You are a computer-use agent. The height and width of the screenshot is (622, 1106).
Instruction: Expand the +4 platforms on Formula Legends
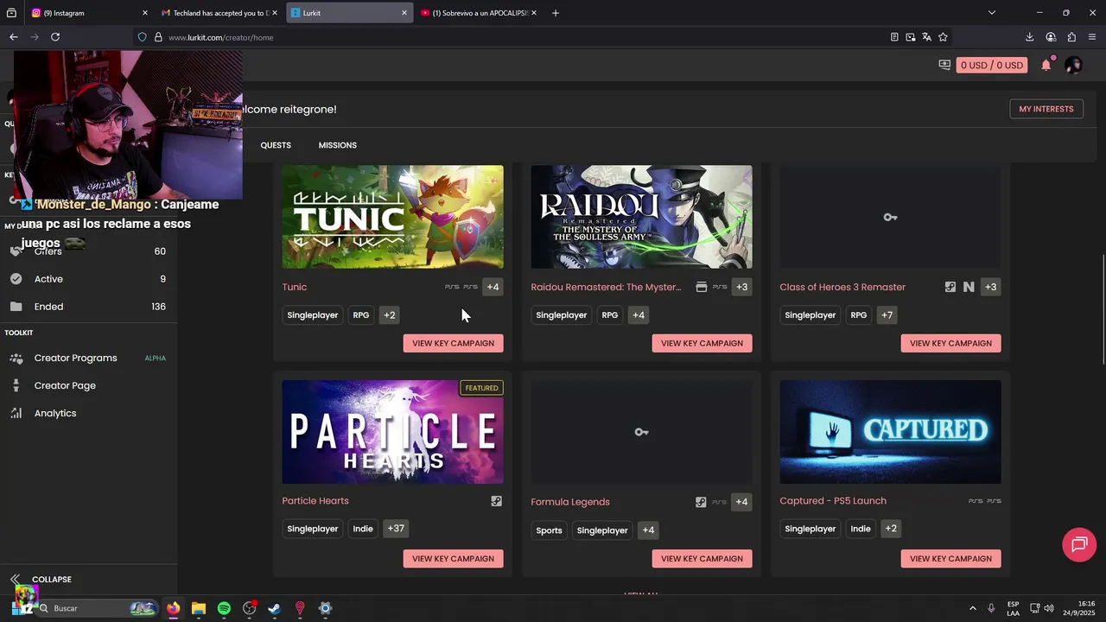pyautogui.click(x=741, y=502)
